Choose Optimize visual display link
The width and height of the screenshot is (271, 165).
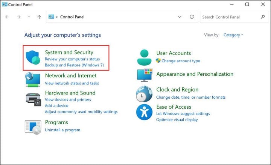point(177,120)
